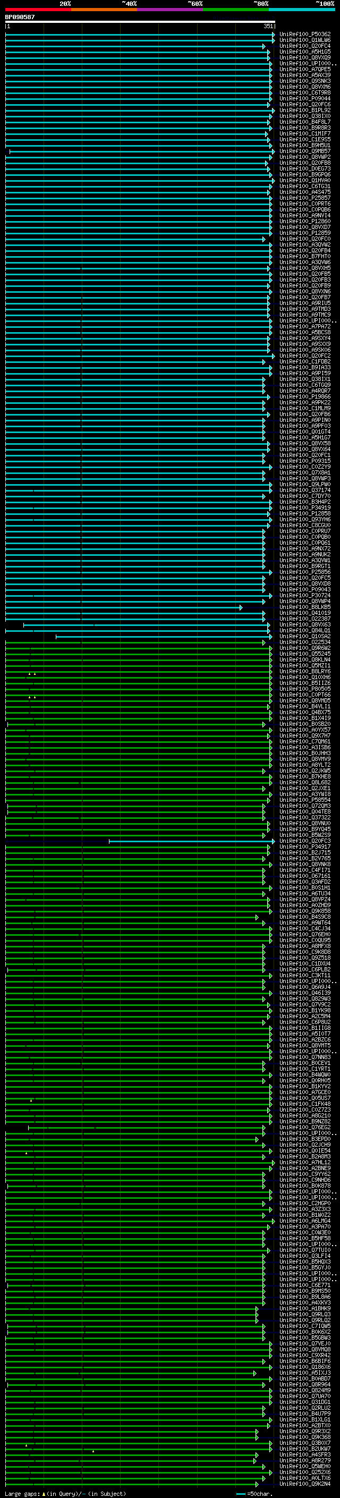Click the white query sequence bar
Viewport: 340px width, 1498px height.
point(140,21)
